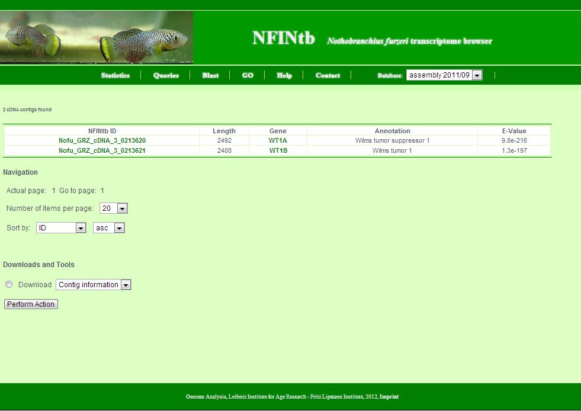Viewport: 581px width, 411px height.
Task: Click the WT1A gene link
Action: pos(278,140)
